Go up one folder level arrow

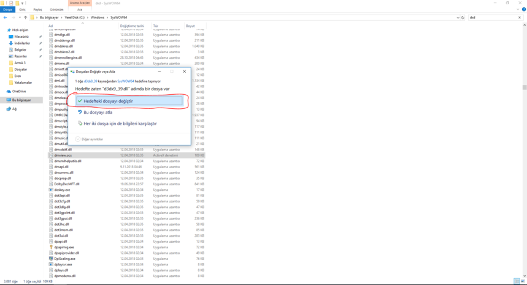tap(25, 17)
